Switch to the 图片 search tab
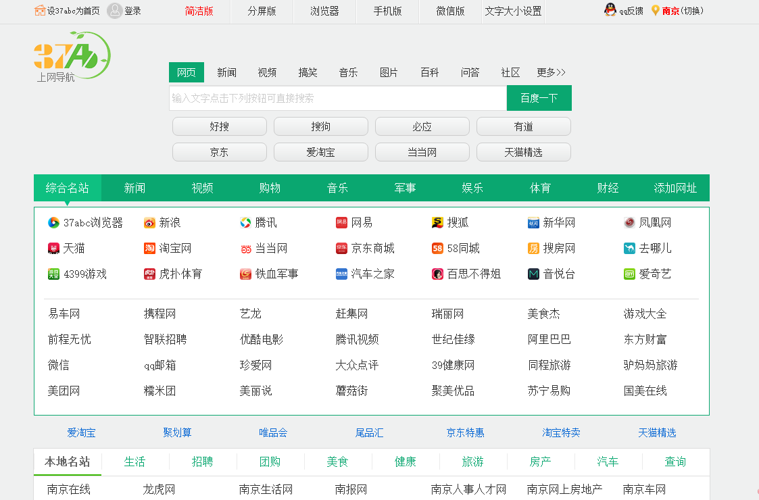The height and width of the screenshot is (500, 759). point(389,72)
